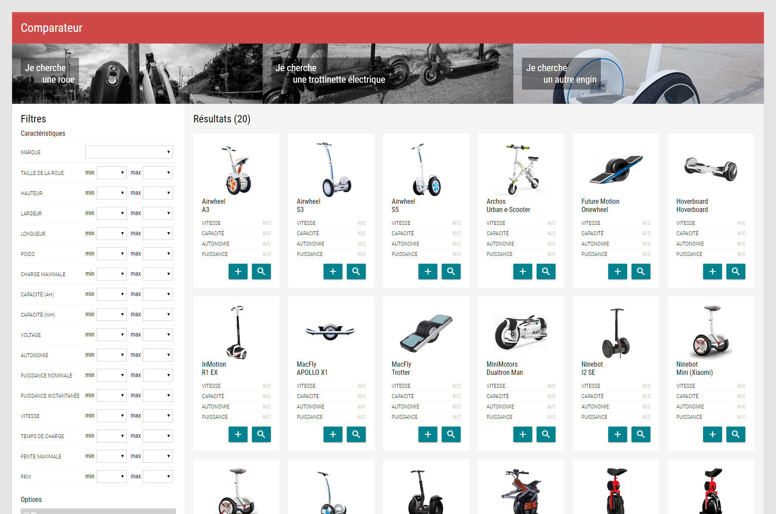
Task: Open InMotion R1 EX magnifier icon
Action: point(261,434)
